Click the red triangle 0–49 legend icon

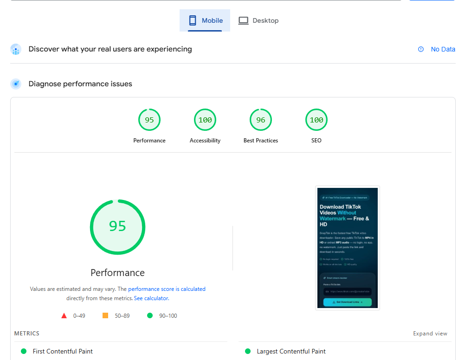(64, 315)
